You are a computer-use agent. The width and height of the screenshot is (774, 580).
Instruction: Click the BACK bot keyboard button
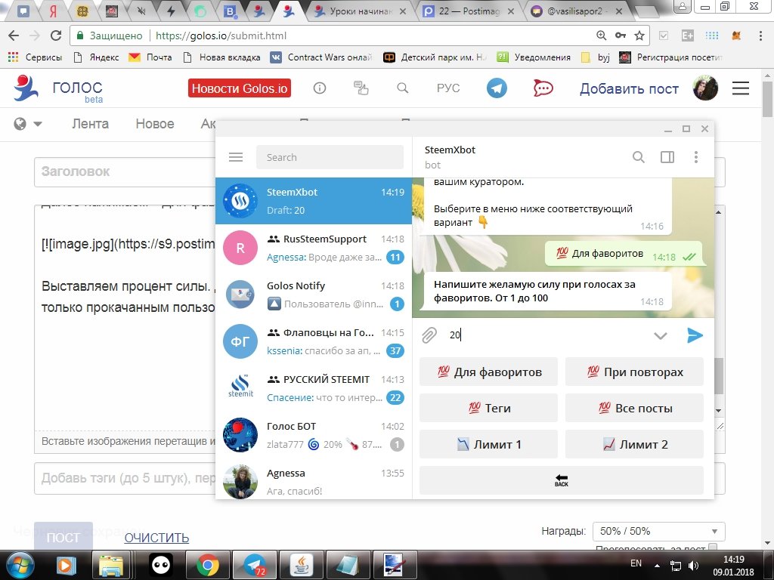point(562,480)
